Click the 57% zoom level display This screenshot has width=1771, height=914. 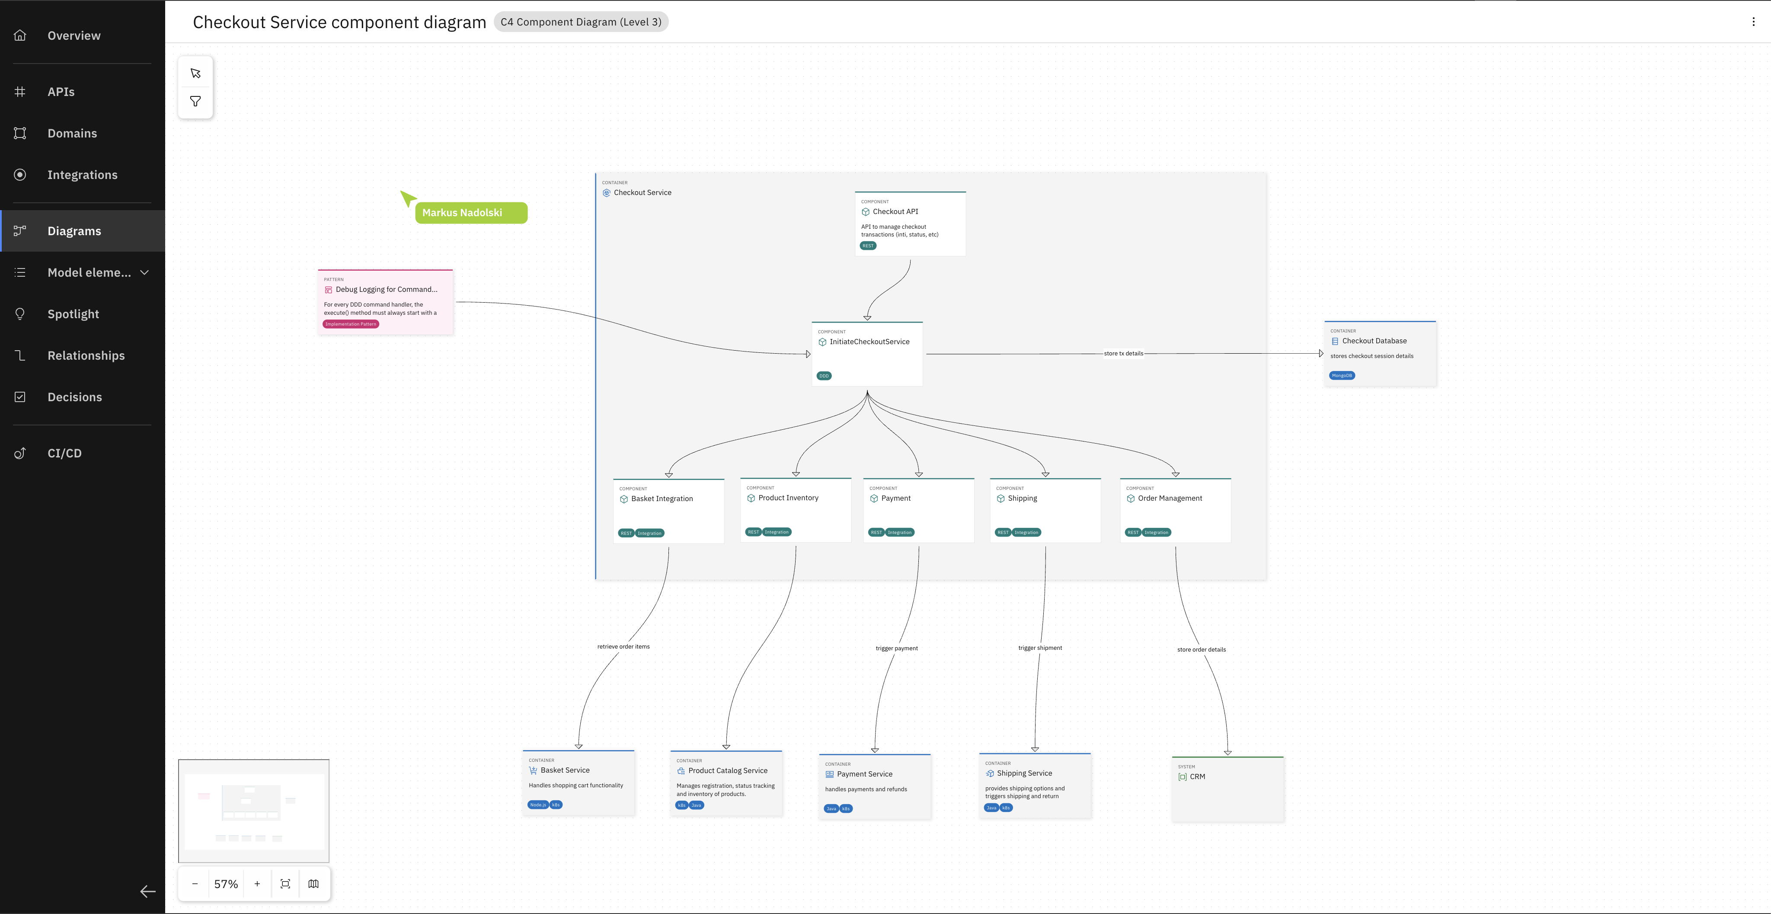(226, 884)
